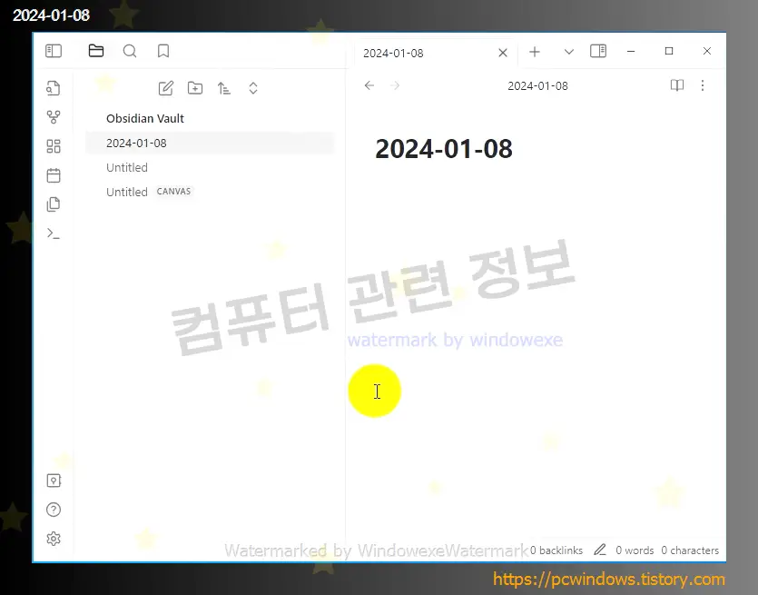This screenshot has height=595, width=758.
Task: Open the Files explorer tab icon
Action: 96,51
